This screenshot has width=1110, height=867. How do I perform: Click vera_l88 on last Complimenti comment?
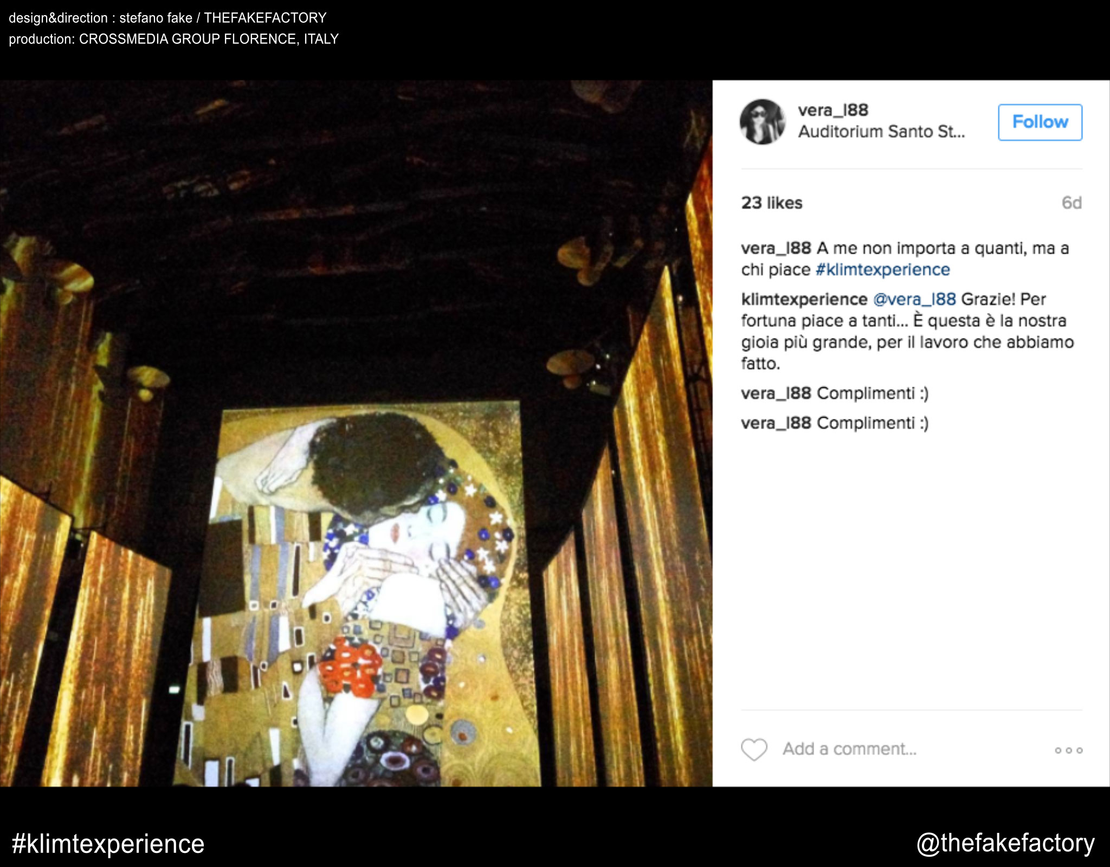[776, 423]
